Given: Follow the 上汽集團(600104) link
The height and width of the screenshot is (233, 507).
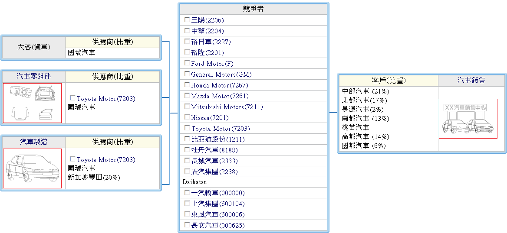Looking at the screenshot, I should click(x=218, y=204).
